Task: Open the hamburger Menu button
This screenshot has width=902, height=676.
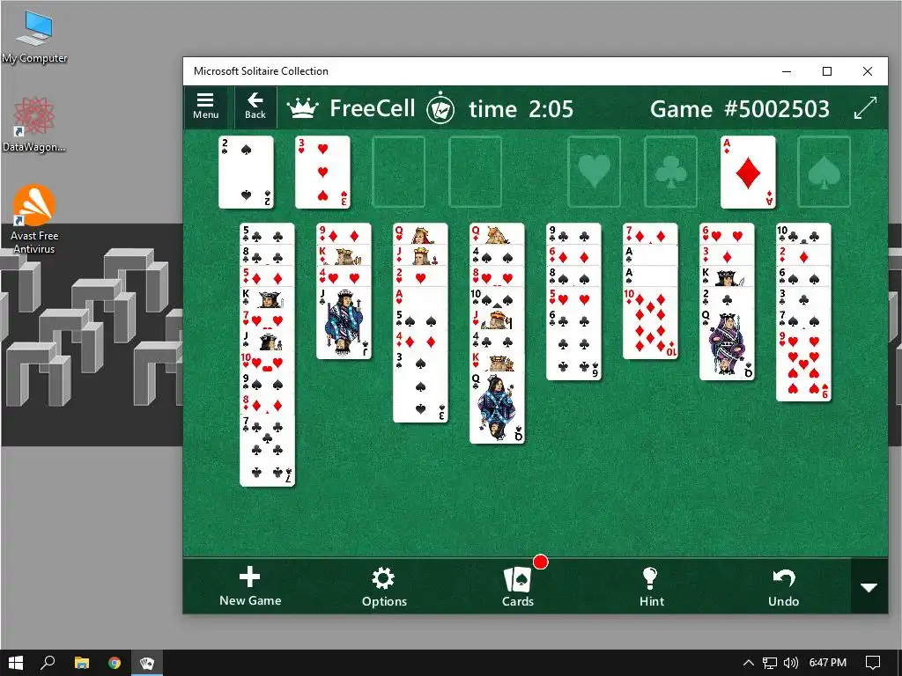Action: tap(206, 107)
